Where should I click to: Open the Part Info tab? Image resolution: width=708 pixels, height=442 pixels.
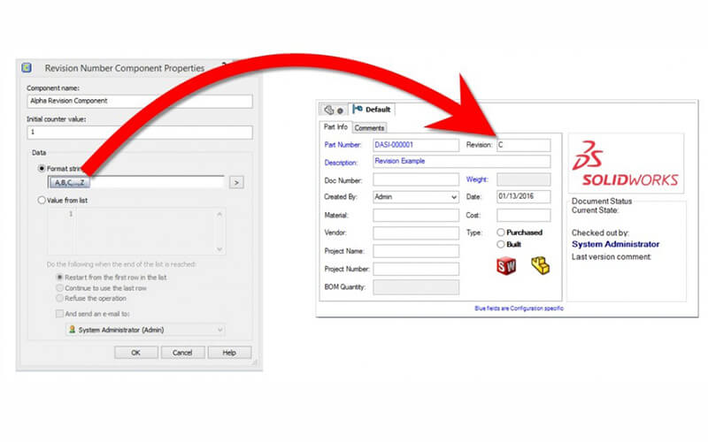335,128
